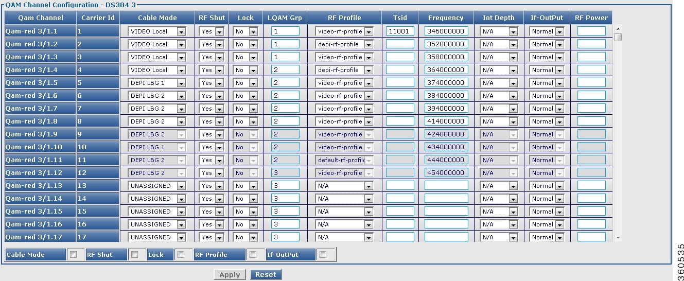684x281 pixels.
Task: Open Int Depth dropdown for Qam-red 3/1.5
Action: (498, 83)
